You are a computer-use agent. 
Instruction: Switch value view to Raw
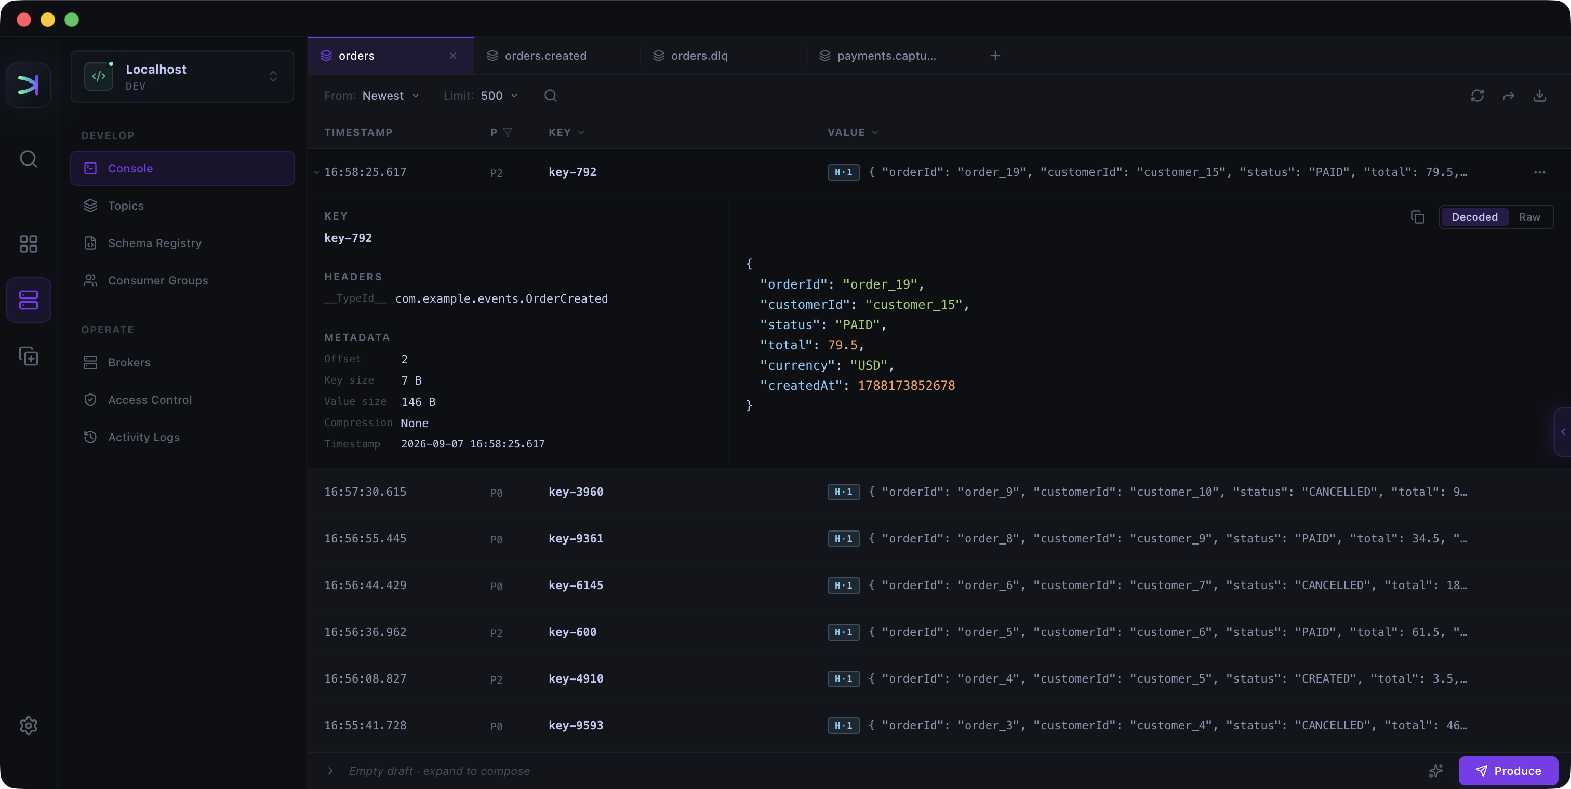(x=1529, y=217)
